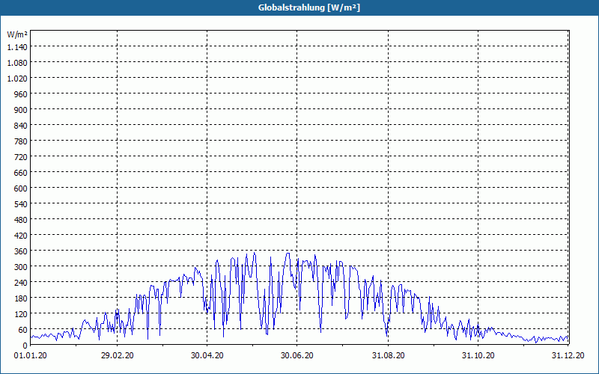
Task: Select the 01.01.20 date label
Action: [x=30, y=356]
